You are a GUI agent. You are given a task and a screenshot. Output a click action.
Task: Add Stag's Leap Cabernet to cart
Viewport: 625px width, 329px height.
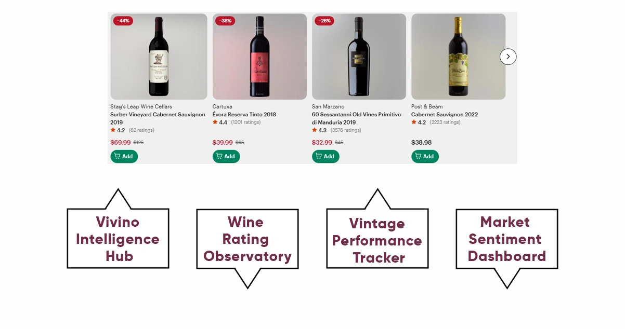pos(124,156)
